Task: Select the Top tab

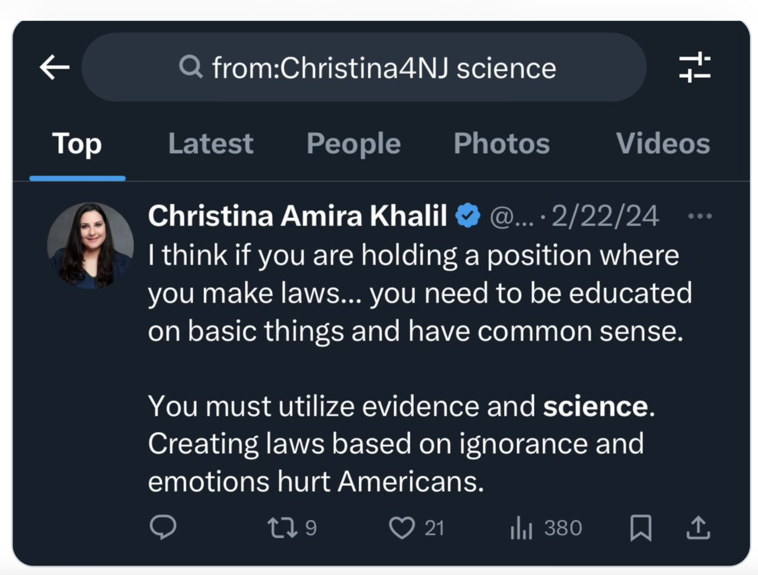Action: coord(77,145)
